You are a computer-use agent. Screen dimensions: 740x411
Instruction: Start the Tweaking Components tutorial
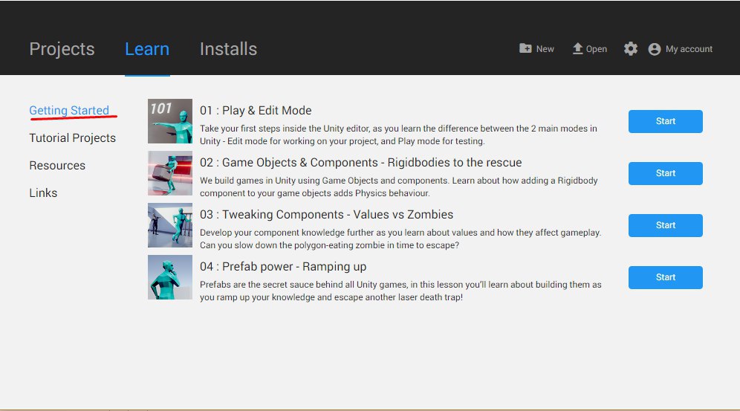666,225
